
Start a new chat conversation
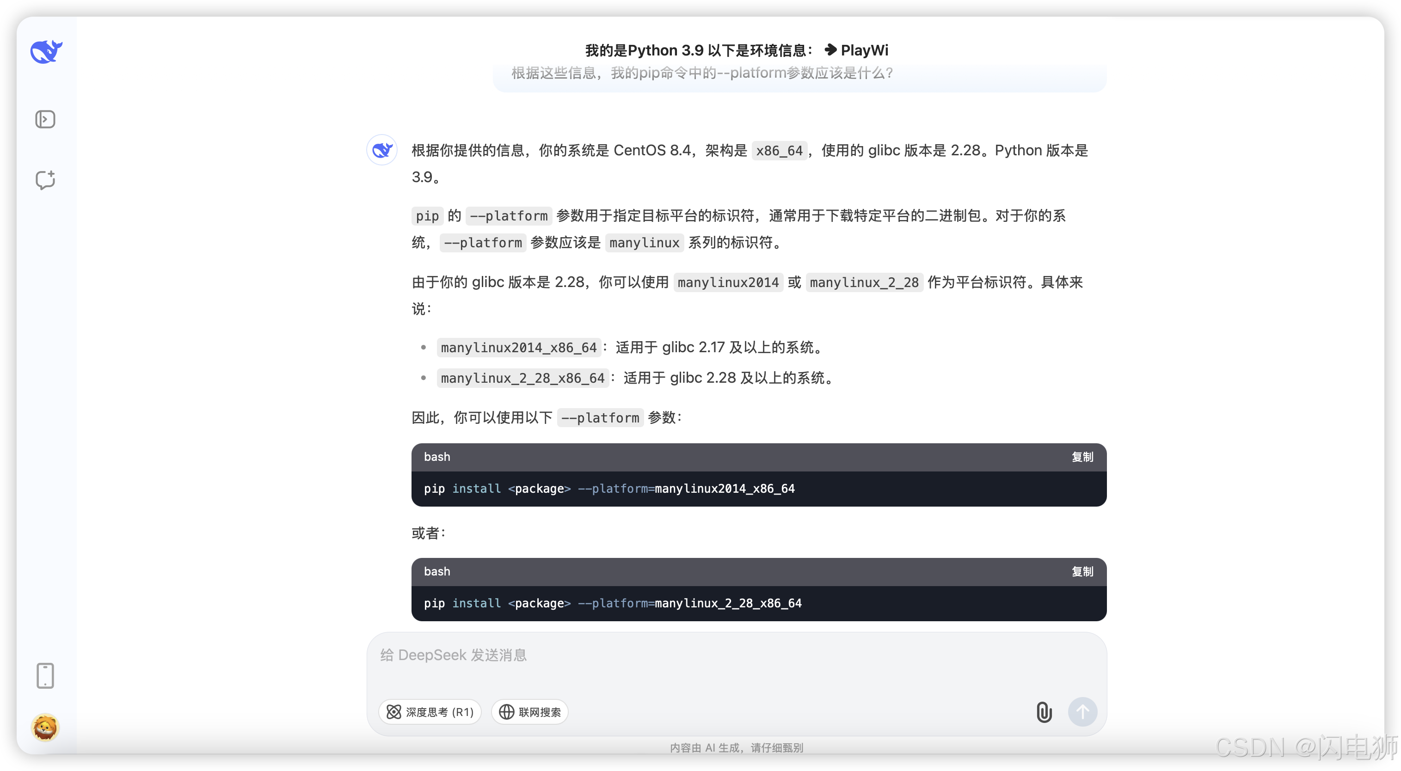point(45,180)
